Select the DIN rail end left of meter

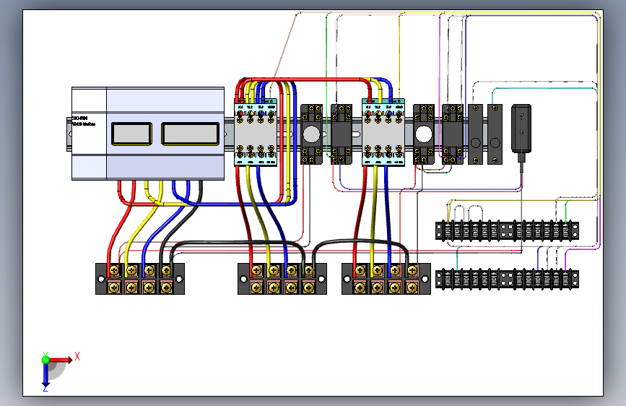coord(69,134)
